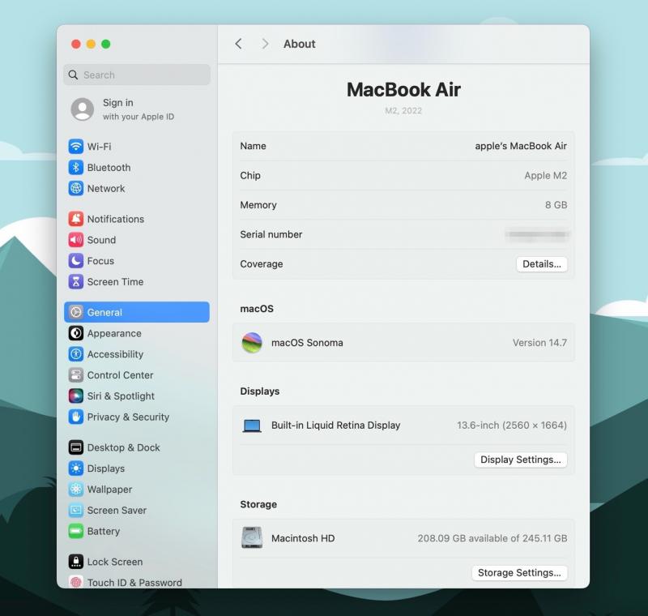Select the Touch ID fingerprint icon
Screen dimensions: 648x616
tap(75, 582)
